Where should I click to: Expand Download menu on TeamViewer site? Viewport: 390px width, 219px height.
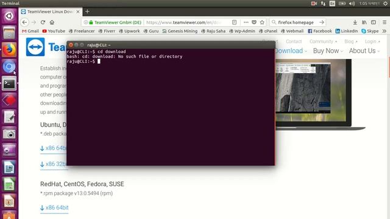click(291, 50)
